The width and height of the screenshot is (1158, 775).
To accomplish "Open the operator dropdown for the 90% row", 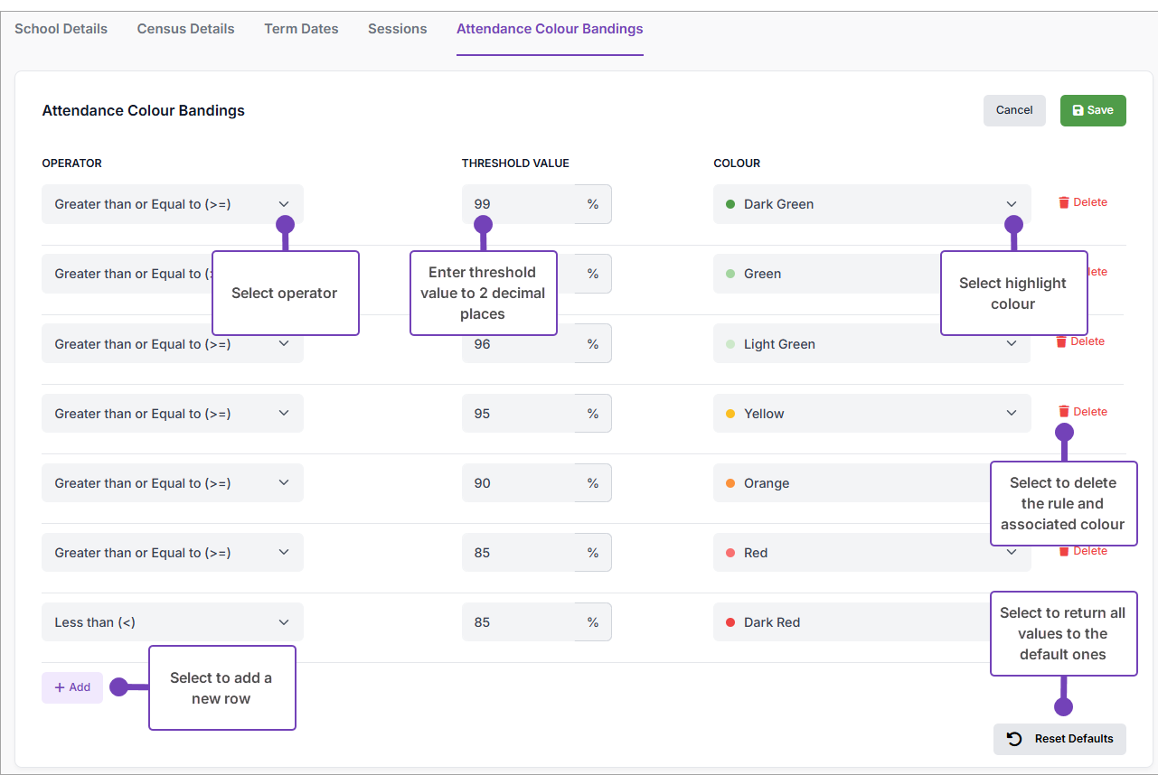I will click(172, 483).
